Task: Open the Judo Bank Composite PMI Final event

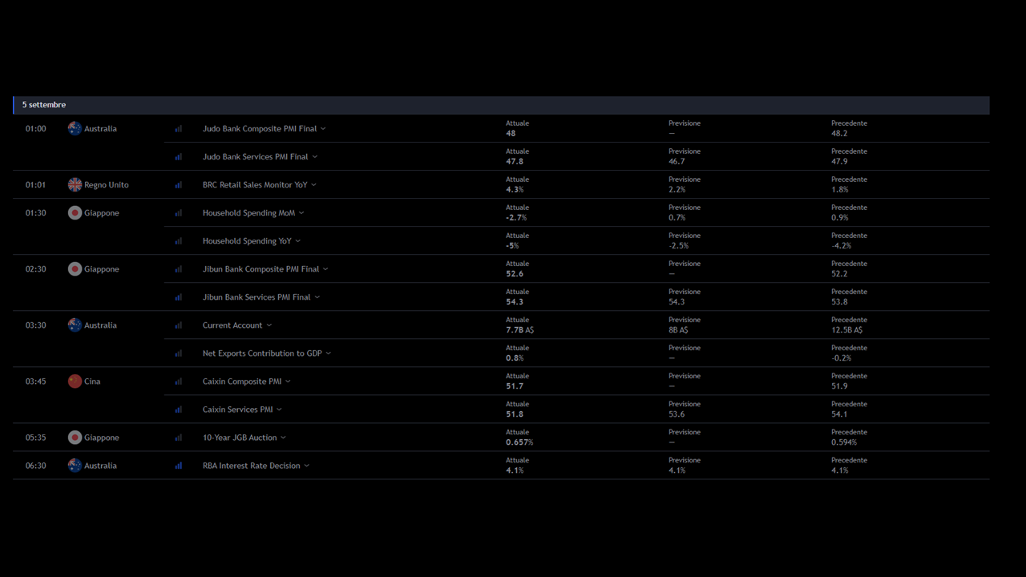Action: [260, 128]
